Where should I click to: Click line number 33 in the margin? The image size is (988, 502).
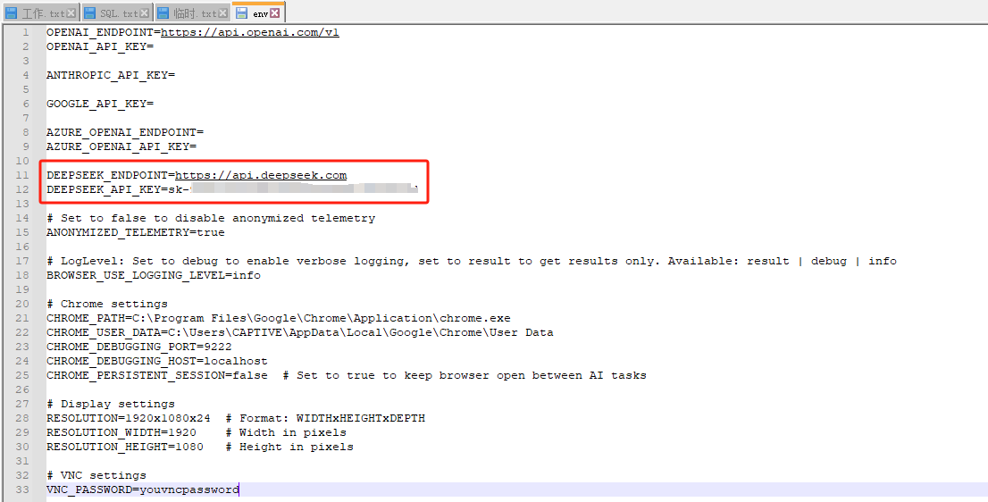click(22, 489)
